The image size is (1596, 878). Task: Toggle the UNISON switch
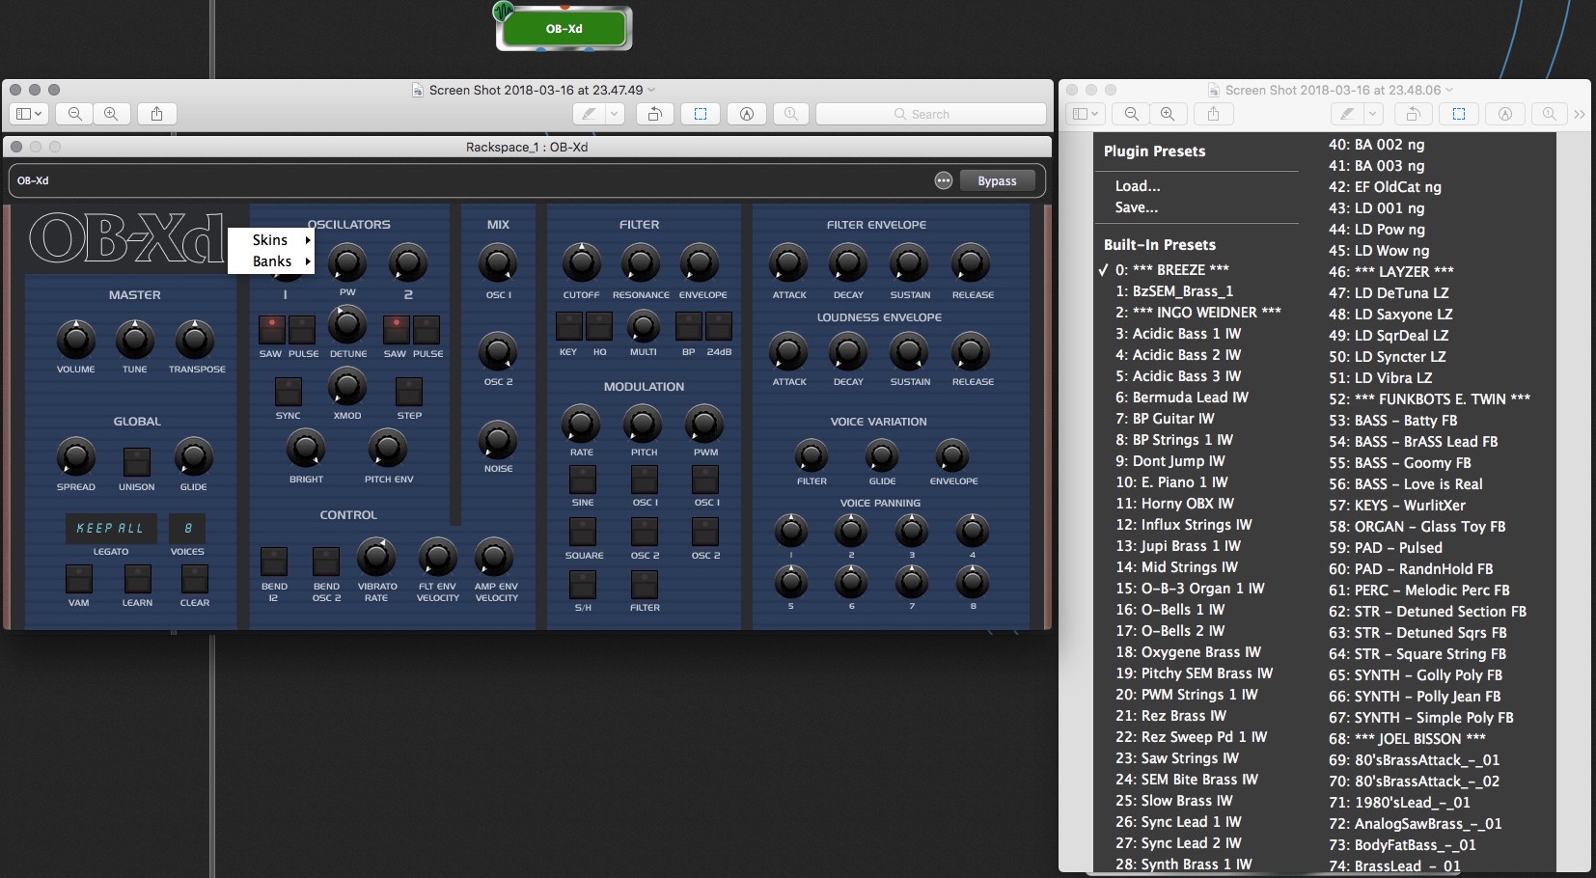(136, 461)
